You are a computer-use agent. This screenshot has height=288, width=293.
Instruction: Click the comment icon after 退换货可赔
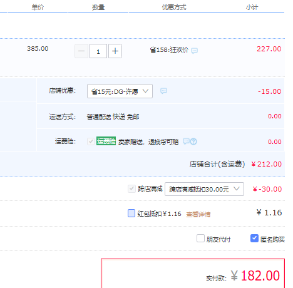click(186, 141)
